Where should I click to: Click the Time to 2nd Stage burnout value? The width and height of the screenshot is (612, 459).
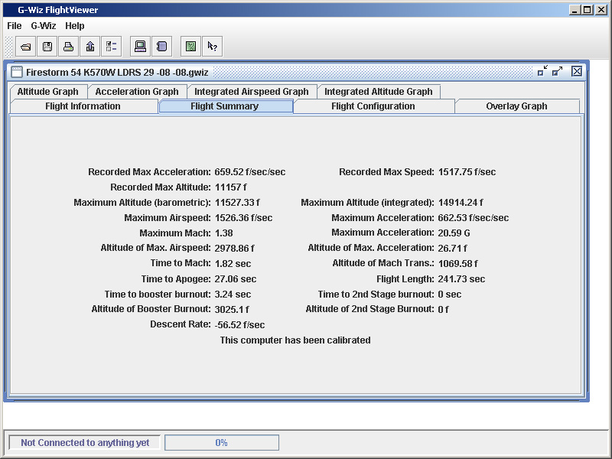(450, 295)
